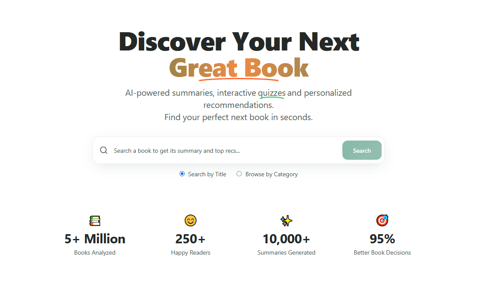
Task: Select the Search by Title radio button
Action: pyautogui.click(x=182, y=174)
